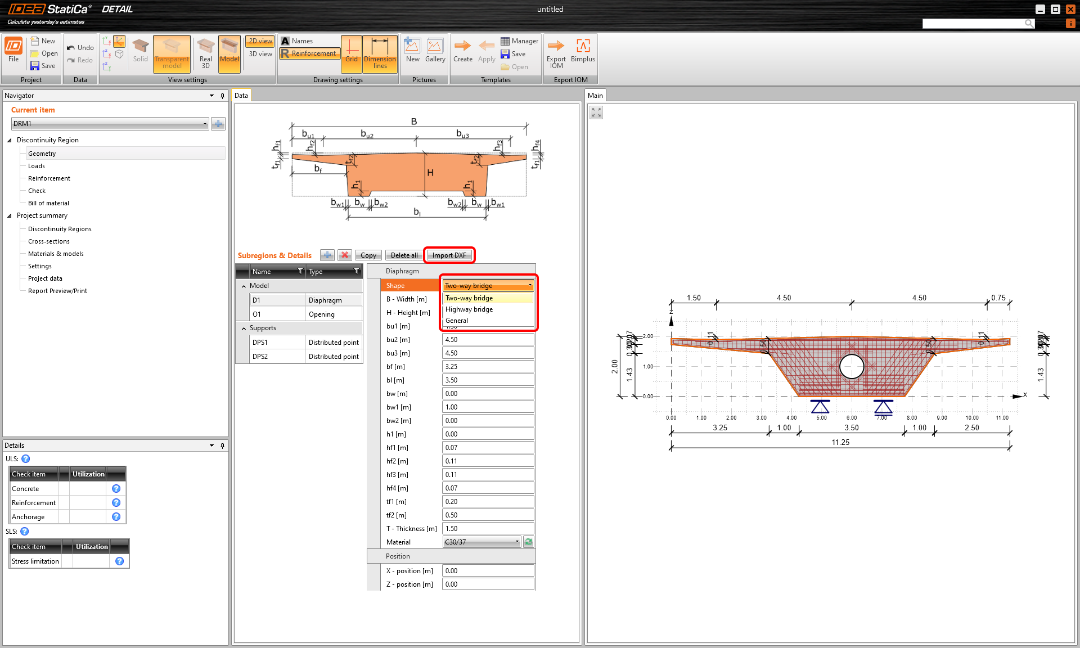The image size is (1080, 648).
Task: Click the zoom-to-fit icon in Main view
Action: (x=596, y=112)
